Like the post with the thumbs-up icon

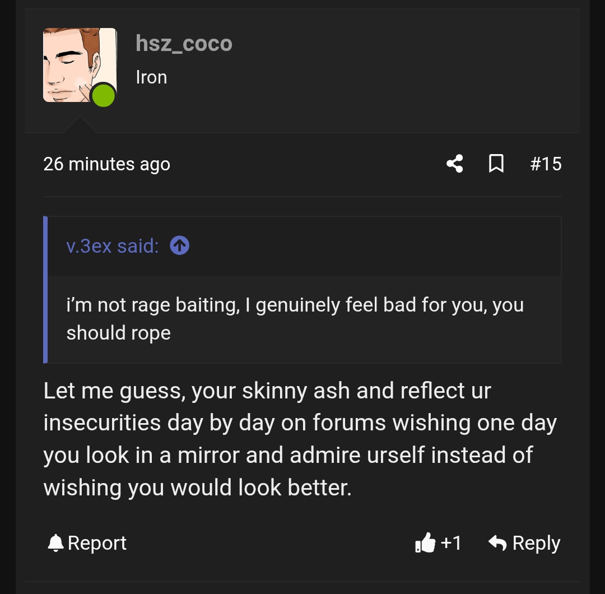click(425, 543)
